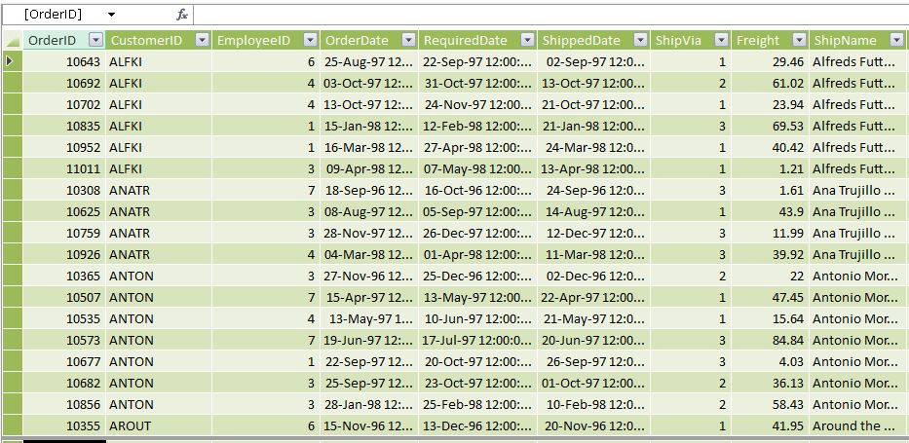Open the EmployeeID filter dropdown
Viewport: 909px width, 443px height.
310,40
